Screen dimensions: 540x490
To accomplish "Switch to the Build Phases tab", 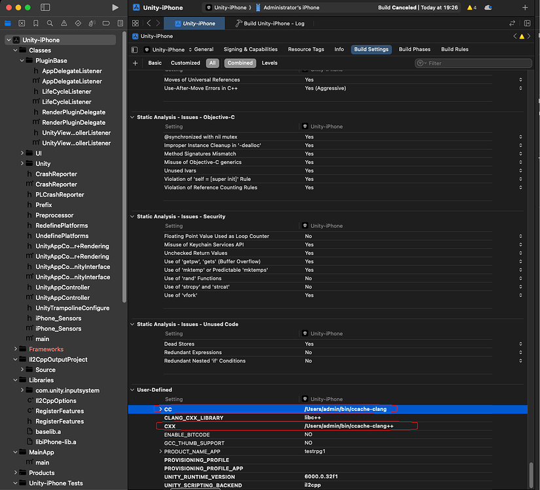I will (x=414, y=50).
